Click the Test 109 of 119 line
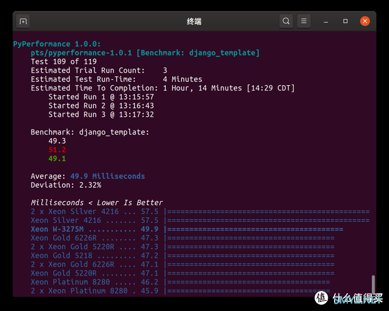Viewport: 389px width, 311px height. point(63,62)
